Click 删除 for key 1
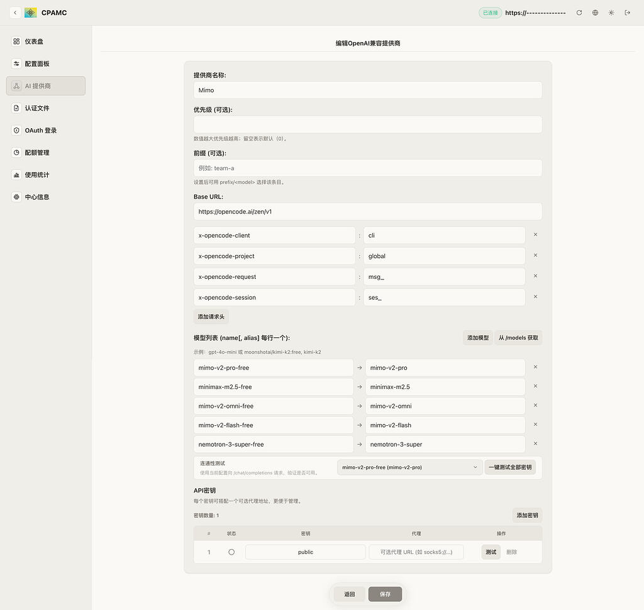This screenshot has width=644, height=610. coord(512,552)
